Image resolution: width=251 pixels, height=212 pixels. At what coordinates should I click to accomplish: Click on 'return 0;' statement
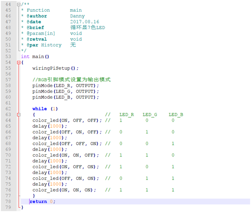pos(42,202)
